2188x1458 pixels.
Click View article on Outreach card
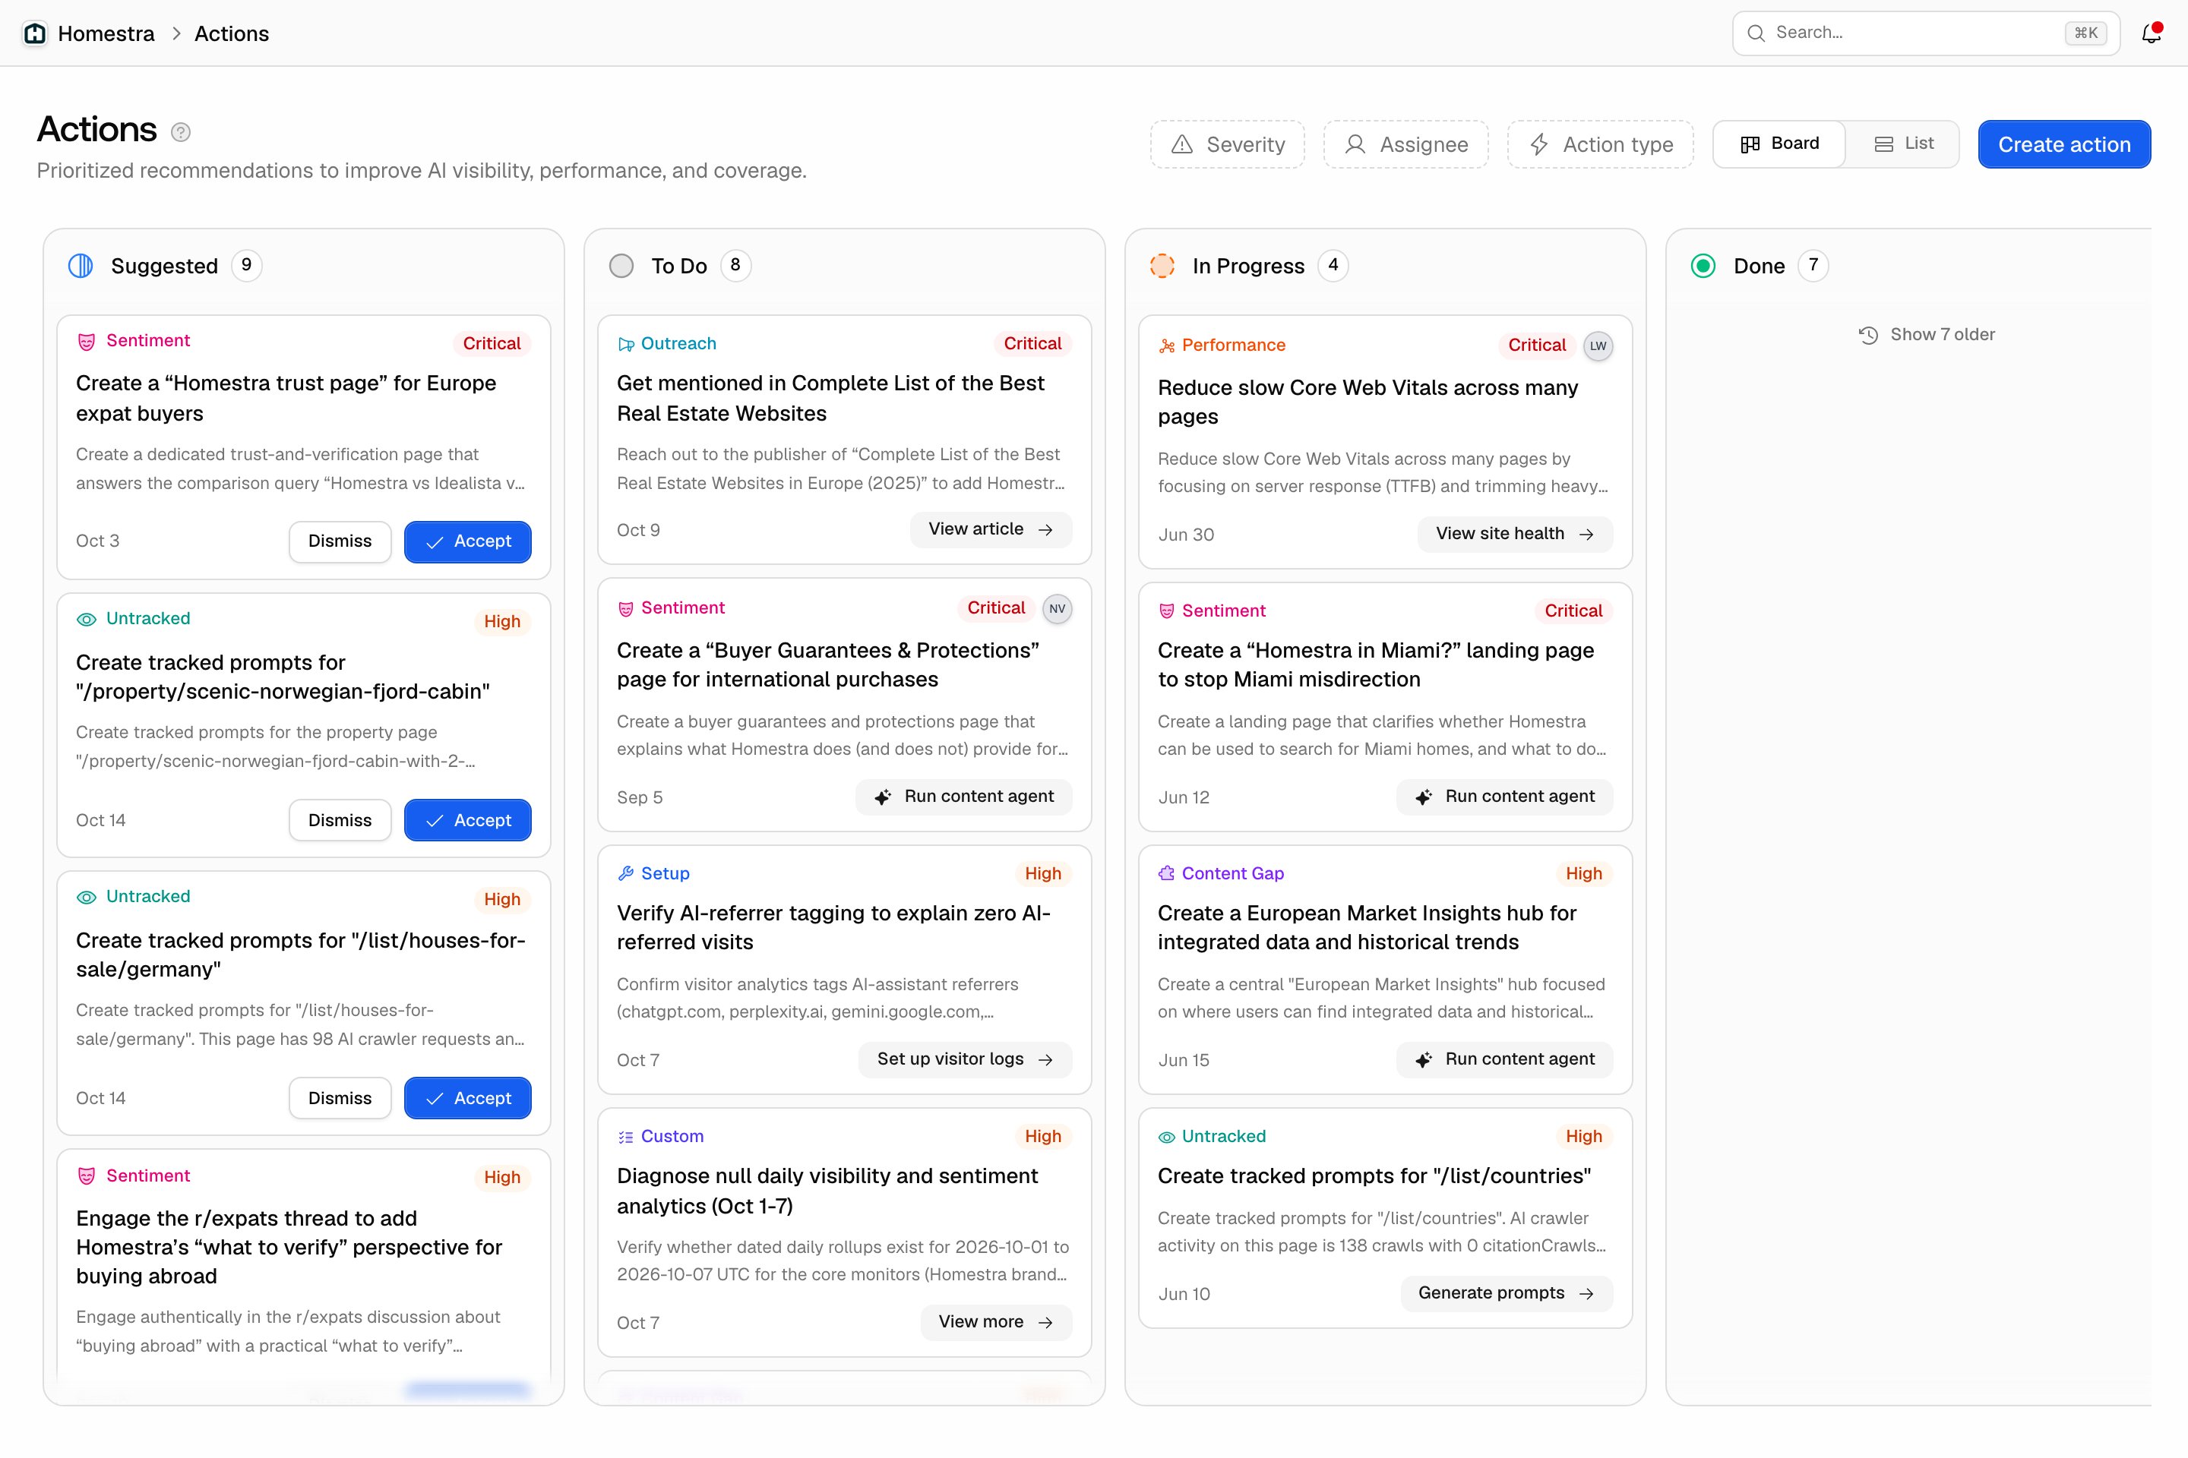tap(991, 529)
